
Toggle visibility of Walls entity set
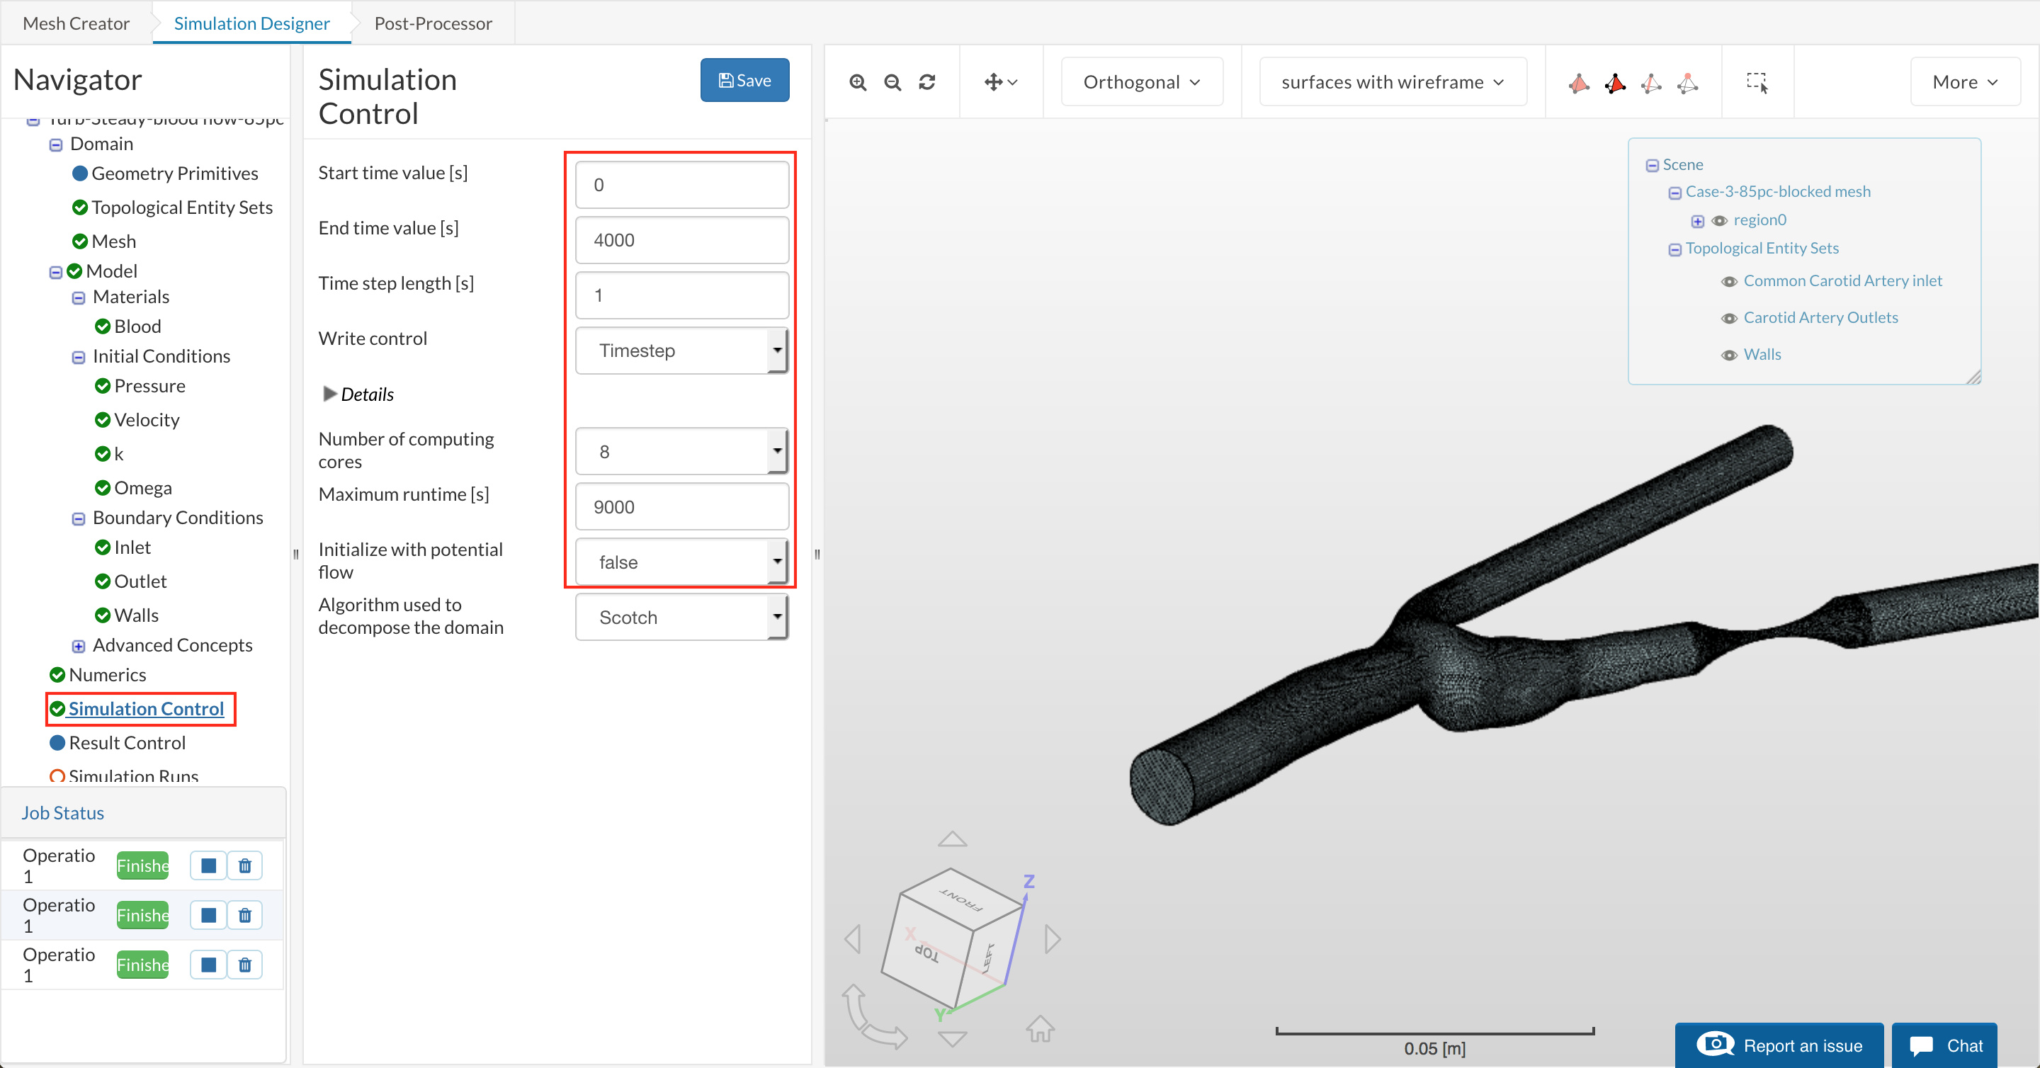tap(1729, 355)
